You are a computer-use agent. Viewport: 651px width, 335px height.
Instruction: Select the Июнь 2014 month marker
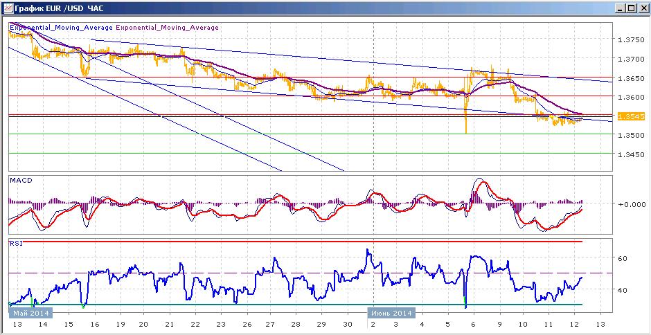391,313
